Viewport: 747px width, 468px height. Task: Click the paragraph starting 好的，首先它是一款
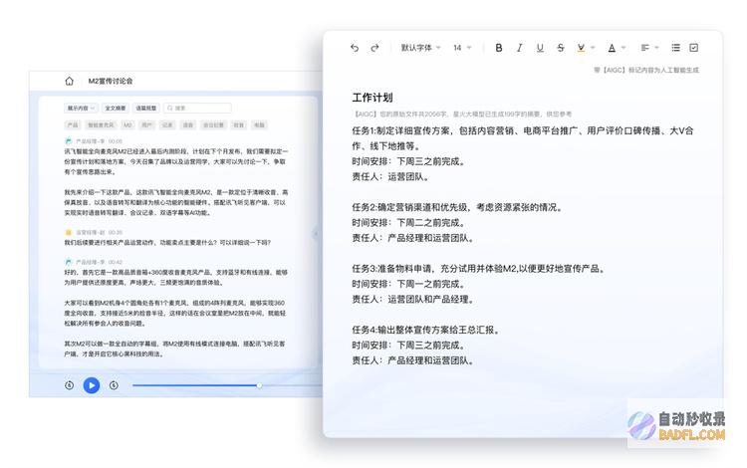(x=175, y=277)
